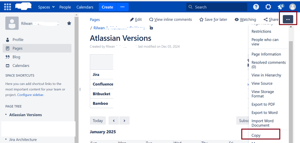Click the calendar Today button
The image size is (300, 143).
[x=98, y=121]
